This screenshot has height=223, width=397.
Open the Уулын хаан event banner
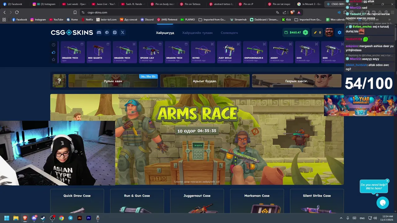(113, 81)
